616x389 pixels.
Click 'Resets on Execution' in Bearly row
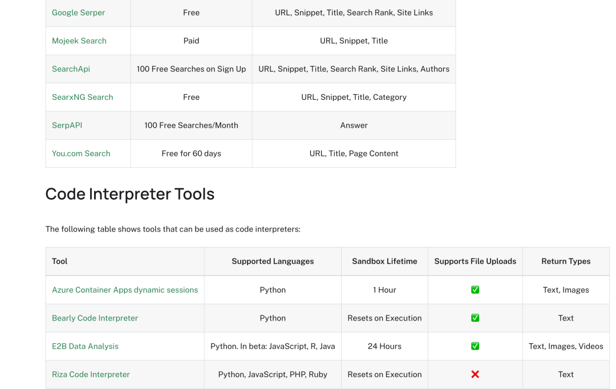384,318
